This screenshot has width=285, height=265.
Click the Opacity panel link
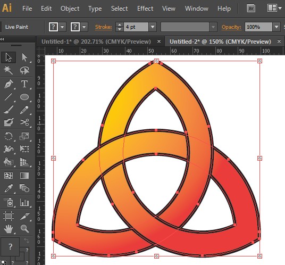[231, 27]
